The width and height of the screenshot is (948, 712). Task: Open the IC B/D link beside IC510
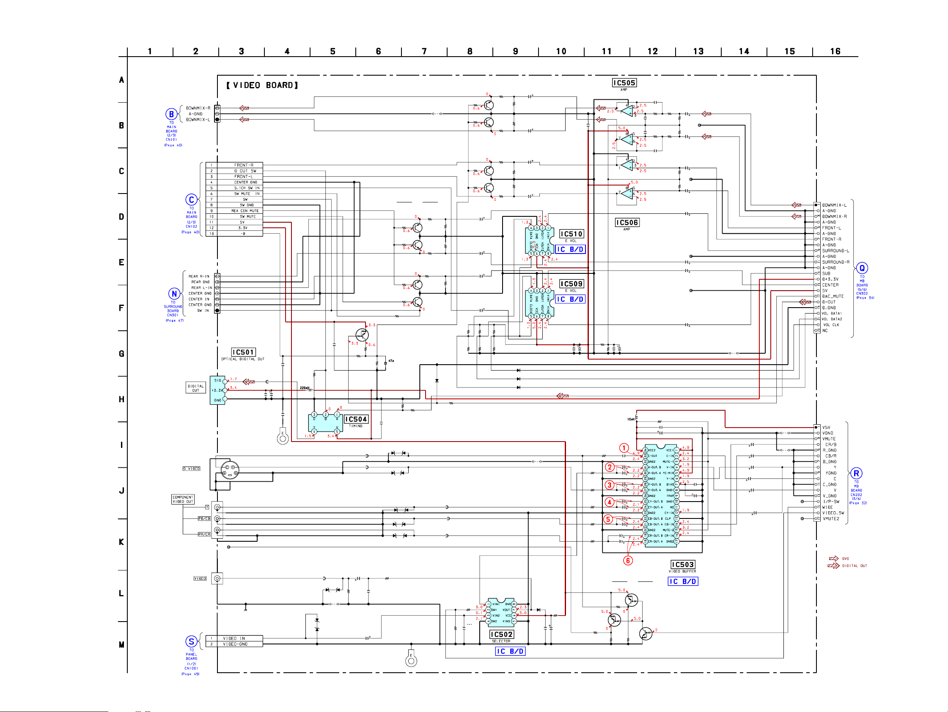[x=570, y=250]
